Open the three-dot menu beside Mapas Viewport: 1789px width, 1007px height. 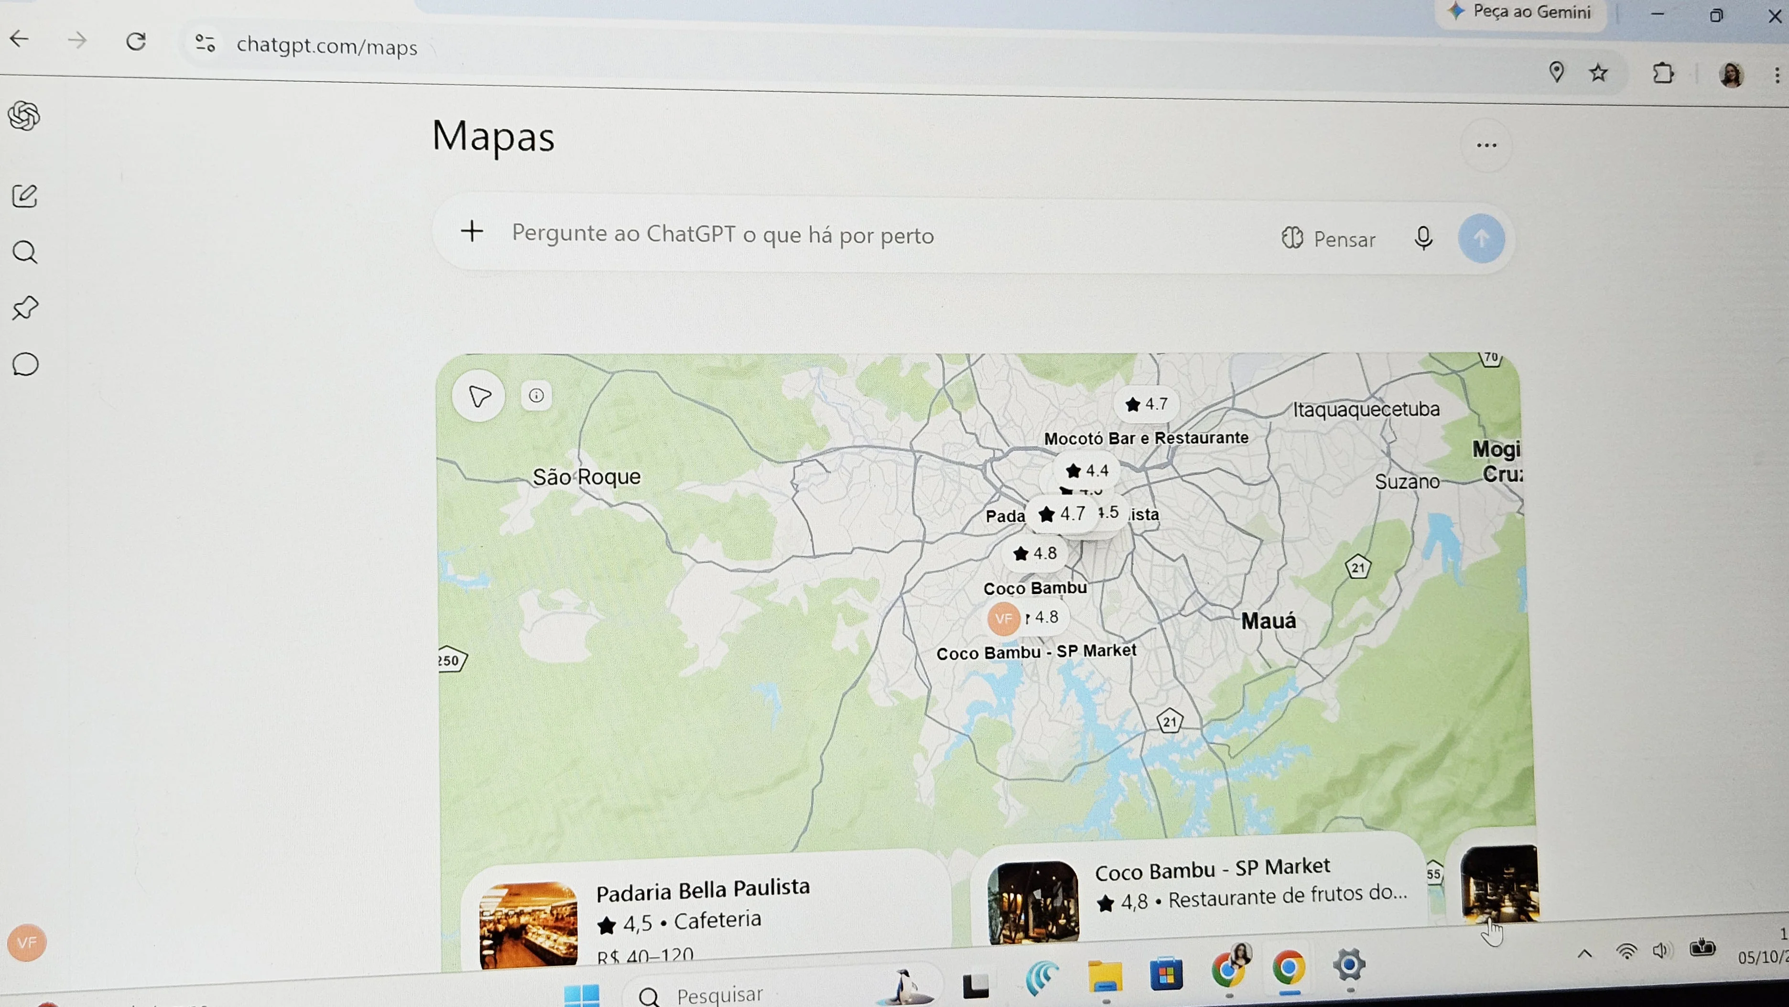1486,145
